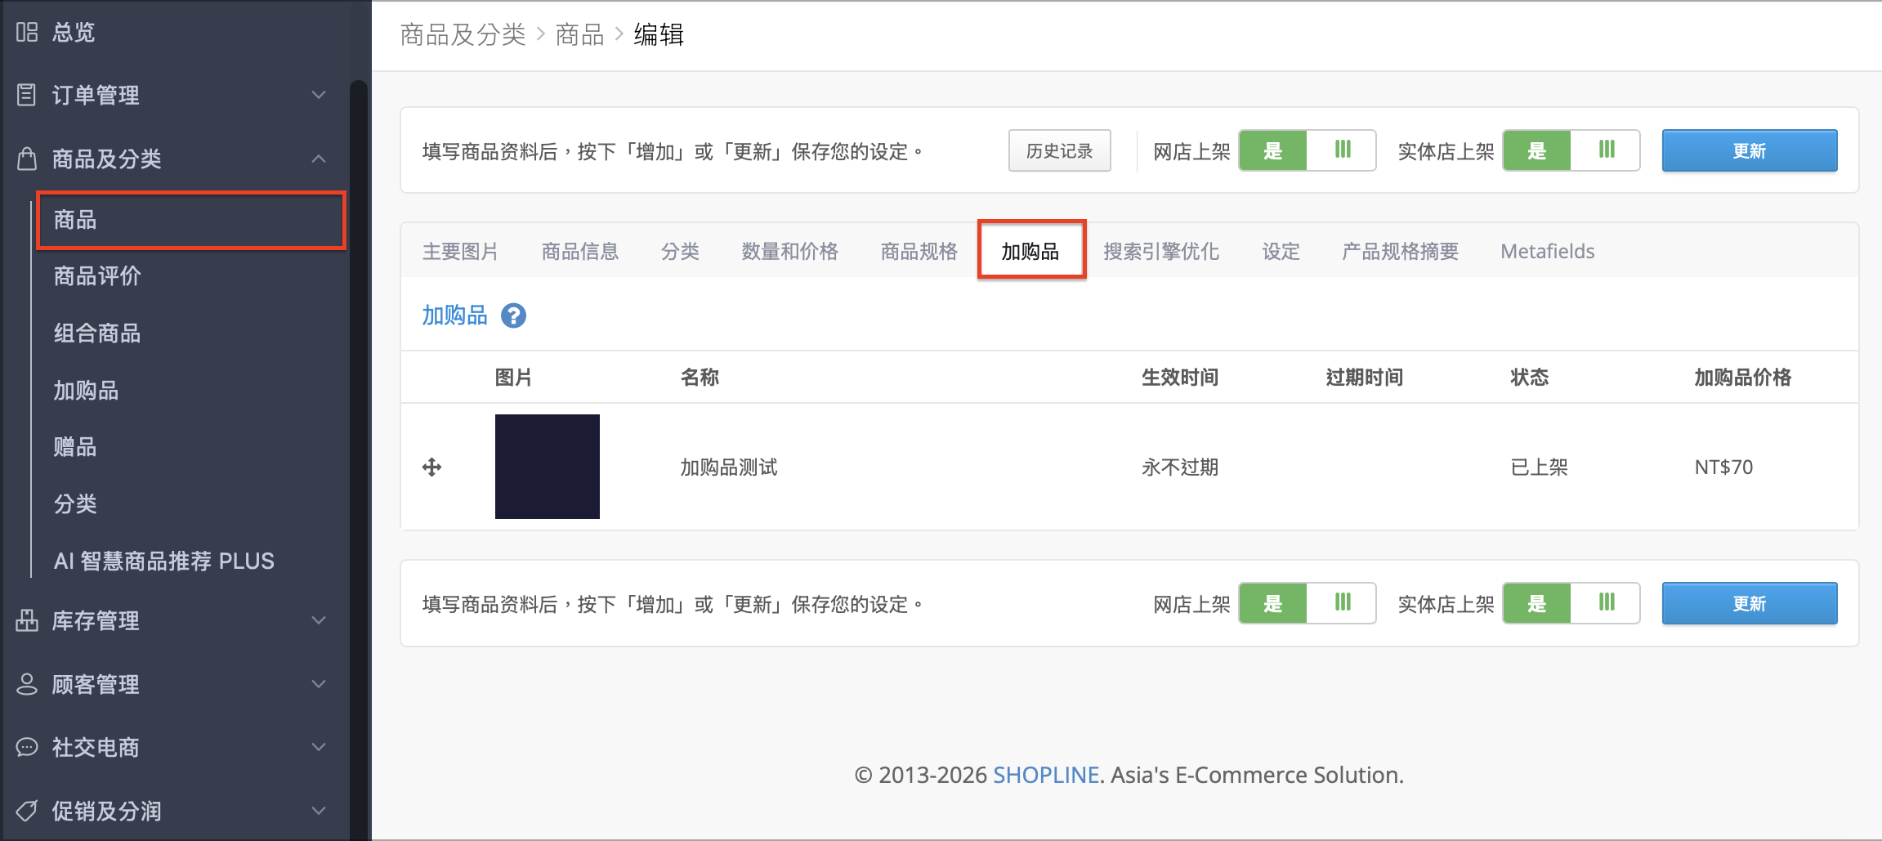The image size is (1882, 841).
Task: Click the overview dashboard icon beside 总览
Action: (x=27, y=32)
